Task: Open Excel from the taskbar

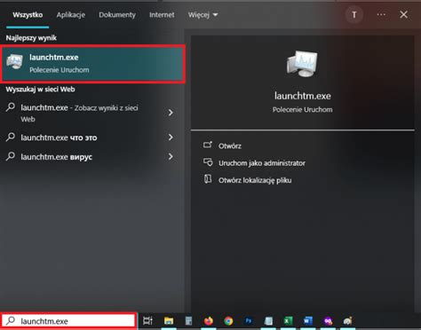Action: [288, 321]
